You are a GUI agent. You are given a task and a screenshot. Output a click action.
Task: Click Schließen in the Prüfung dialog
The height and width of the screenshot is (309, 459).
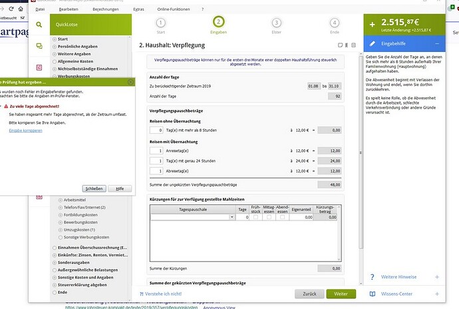(x=94, y=188)
